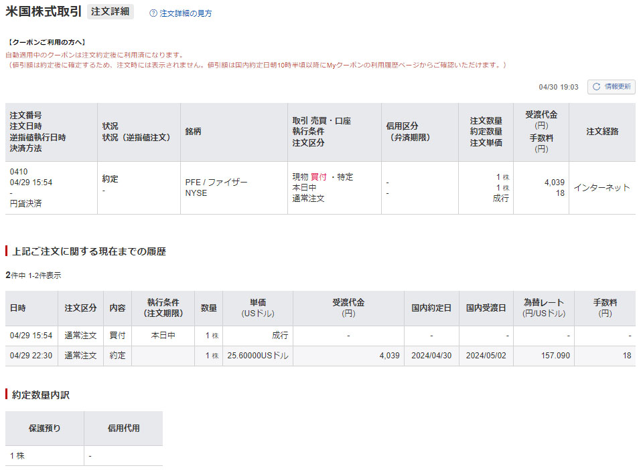Open the 注文詳細の見方 help link
The image size is (641, 470).
coord(186,13)
